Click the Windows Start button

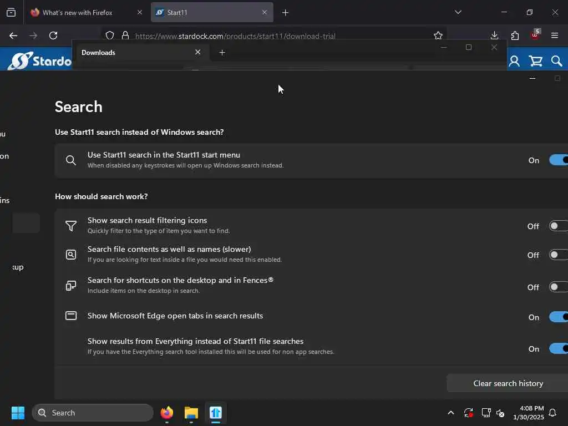click(18, 413)
